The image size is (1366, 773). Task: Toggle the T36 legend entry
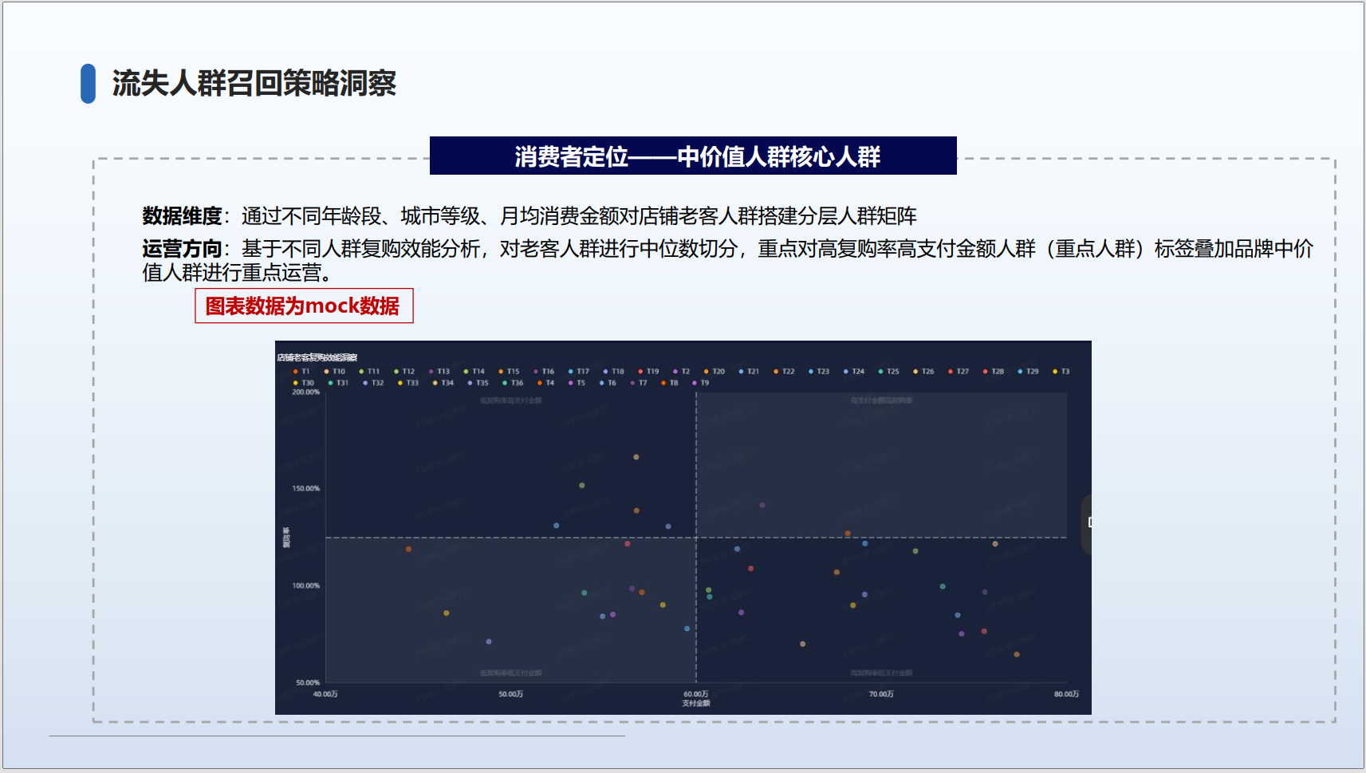[513, 383]
